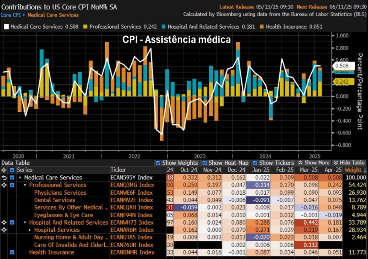Toggle the Show Tickers checkbox

coord(255,163)
